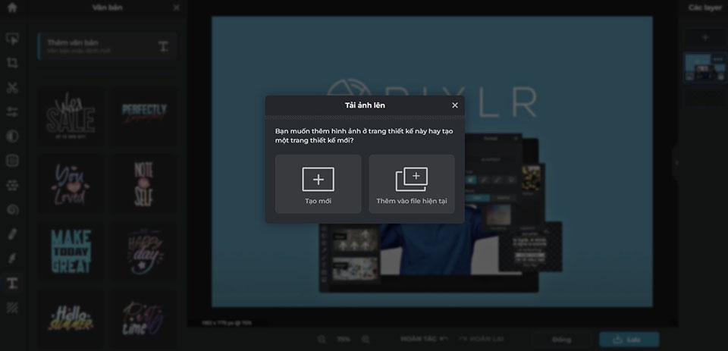Screen dimensions: 728x351
Task: Choose the PERFECTLY text template
Action: coord(144,117)
